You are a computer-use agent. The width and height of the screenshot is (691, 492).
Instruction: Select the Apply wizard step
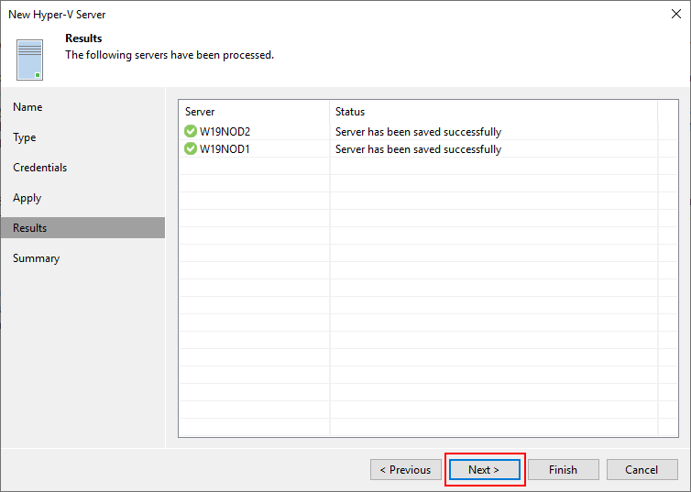(x=27, y=198)
